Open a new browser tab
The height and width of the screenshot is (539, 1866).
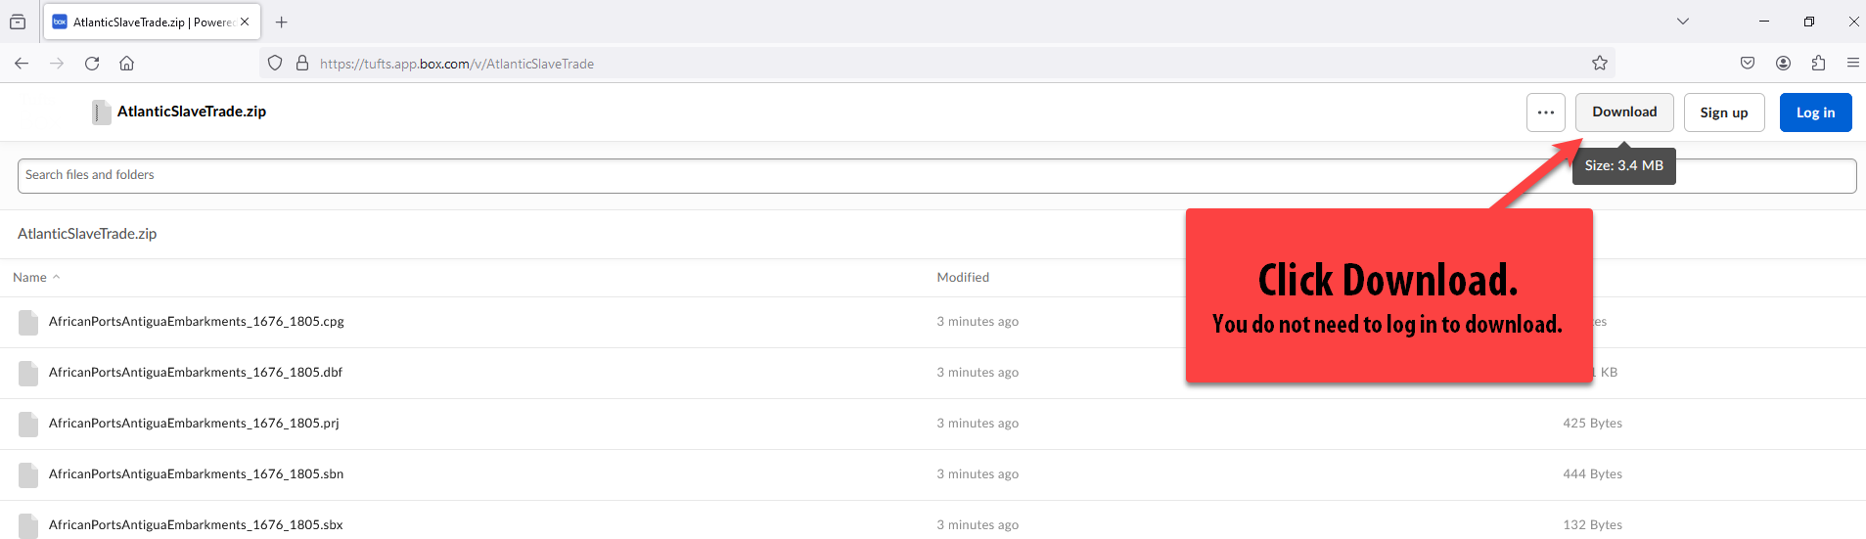pos(282,22)
